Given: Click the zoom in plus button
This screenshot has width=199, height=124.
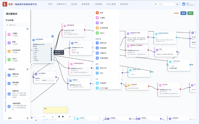Looking at the screenshot, I should (x=53, y=117).
